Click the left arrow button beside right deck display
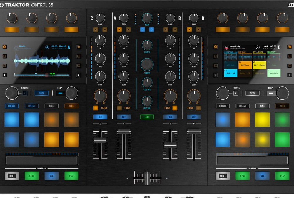294x198 pixels. coord(216,75)
